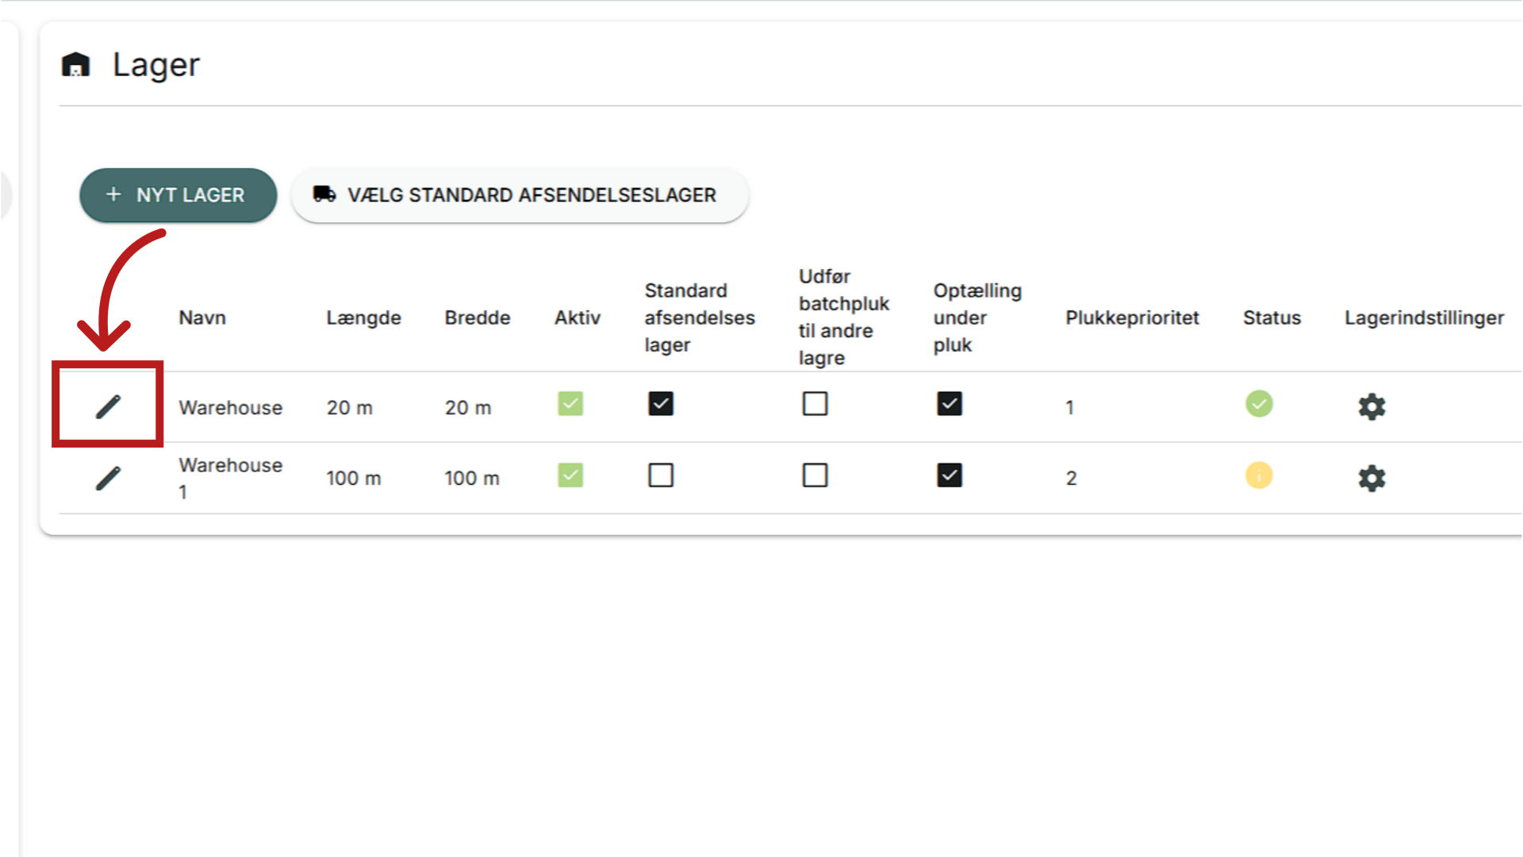The height and width of the screenshot is (857, 1523).
Task: Enable Udfør batchpluk for Warehouse
Action: click(815, 404)
